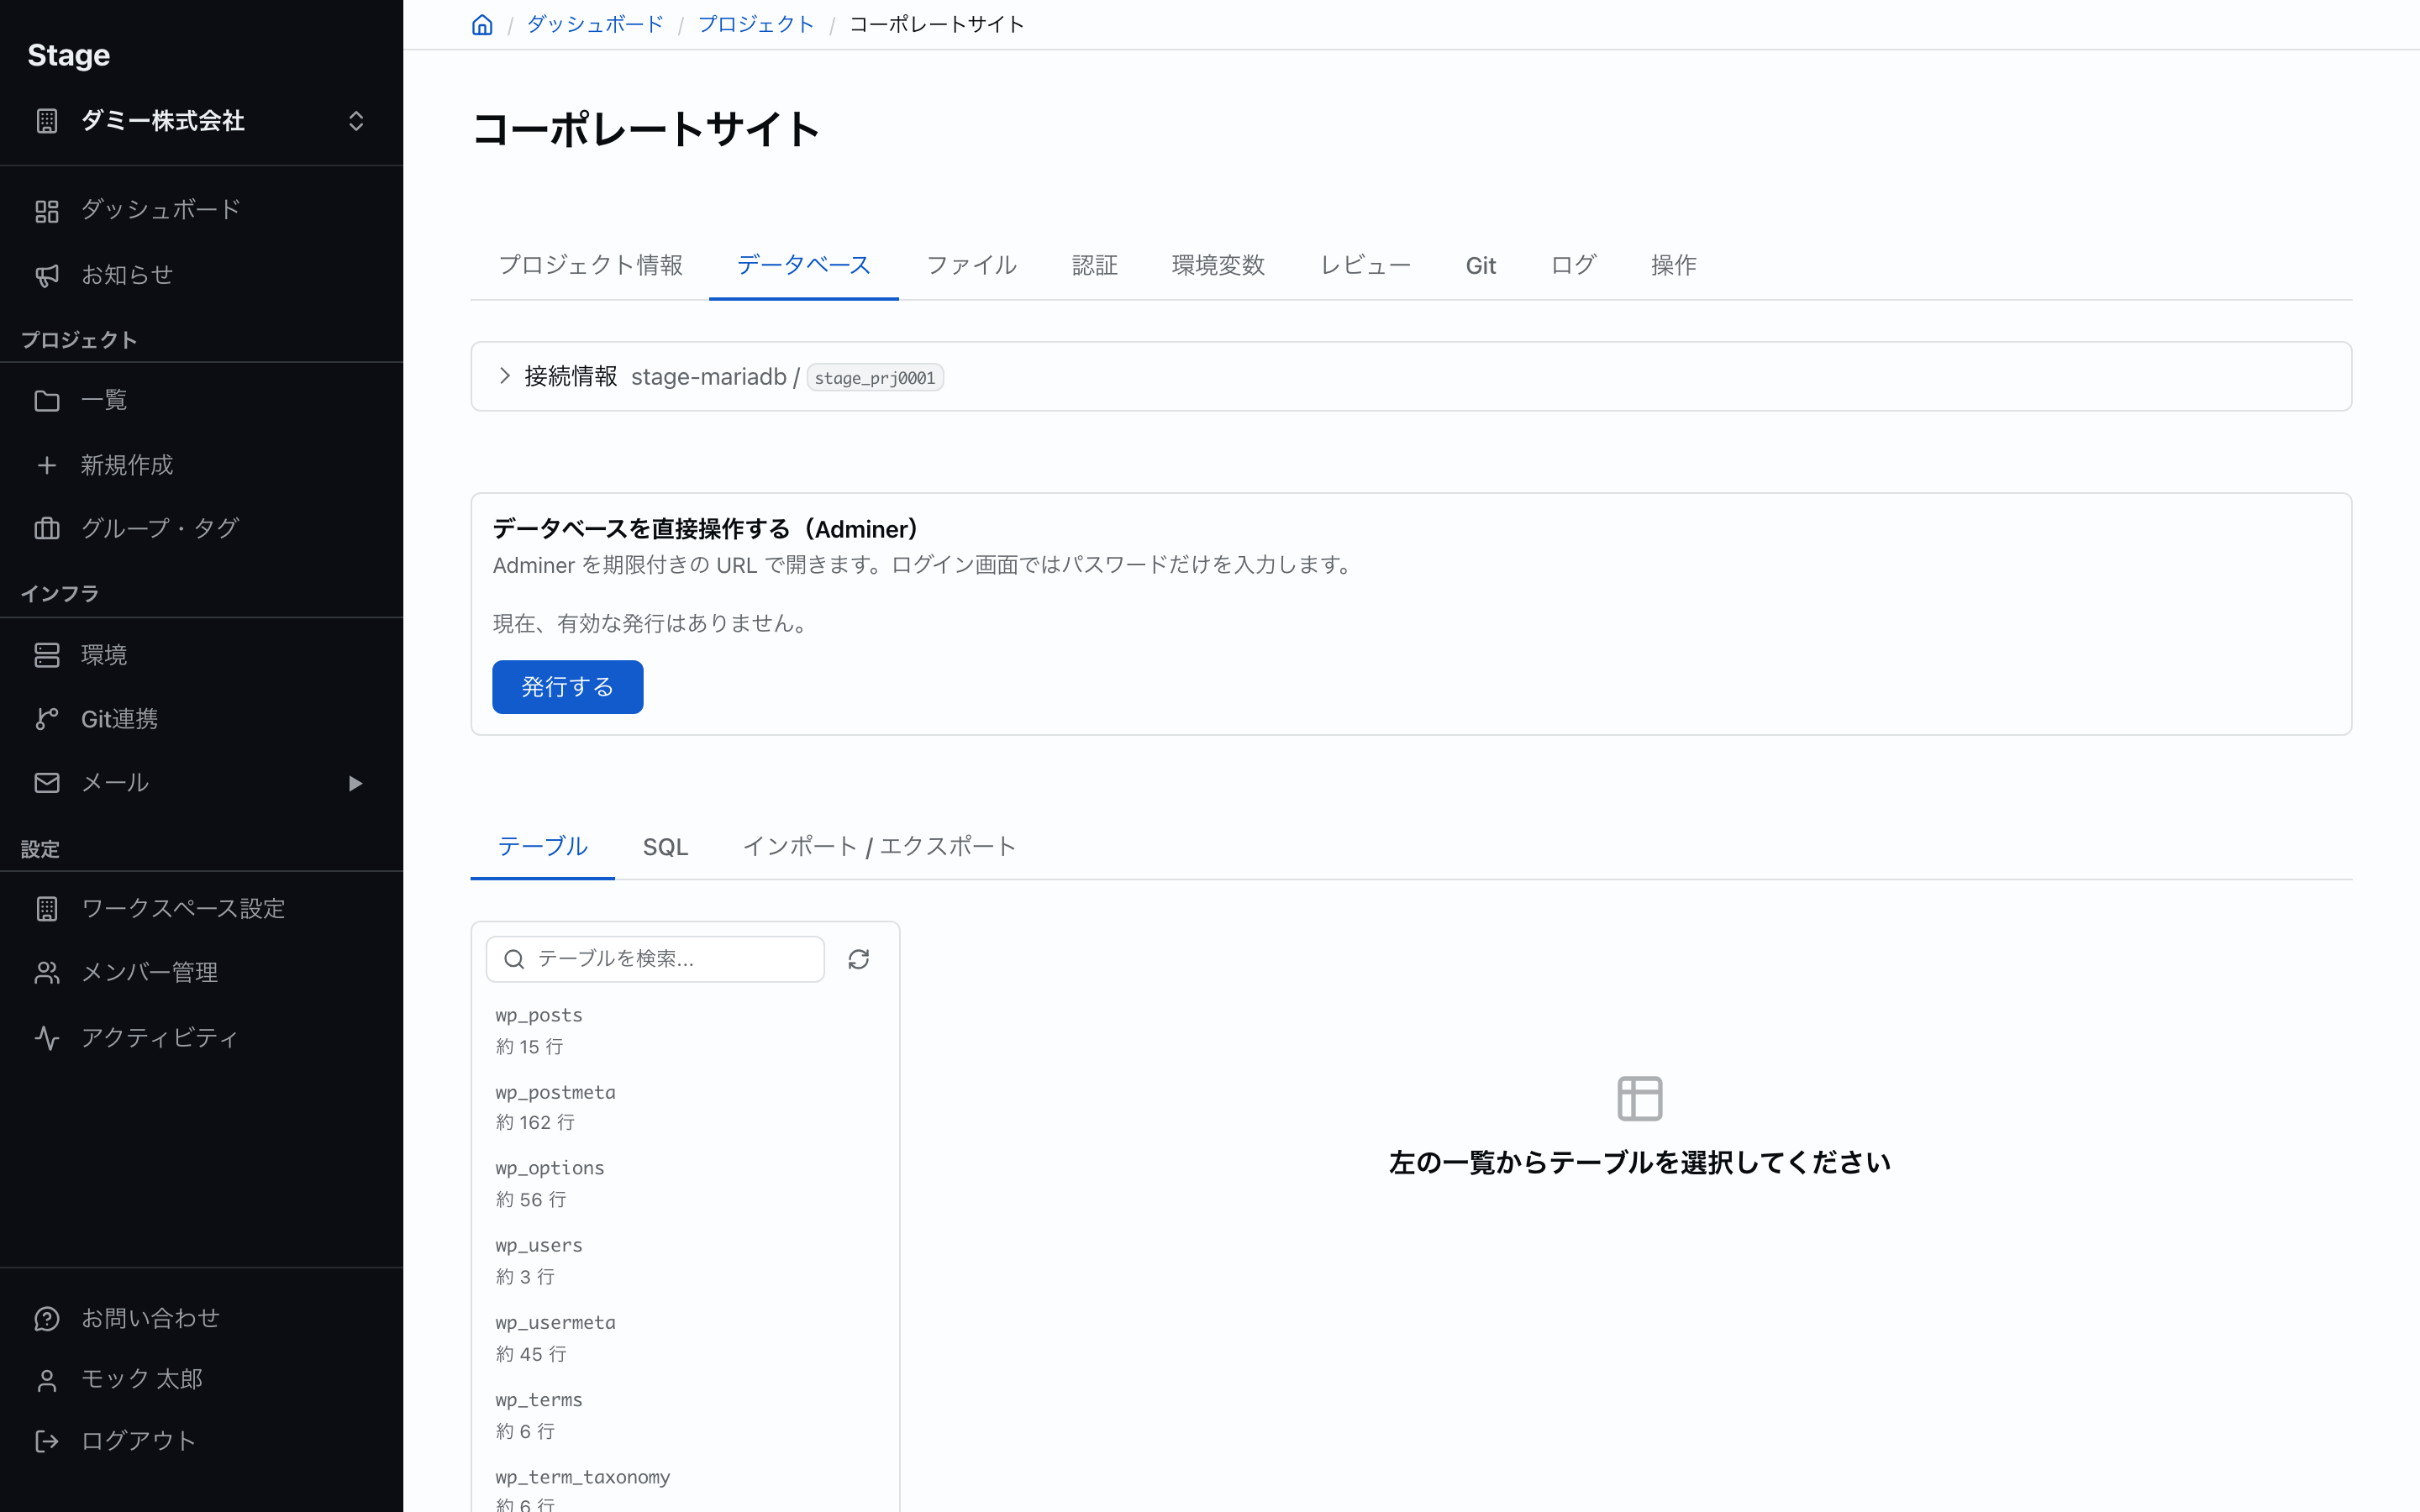Click the 発行する button
Viewport: 2420px width, 1512px height.
(x=567, y=687)
